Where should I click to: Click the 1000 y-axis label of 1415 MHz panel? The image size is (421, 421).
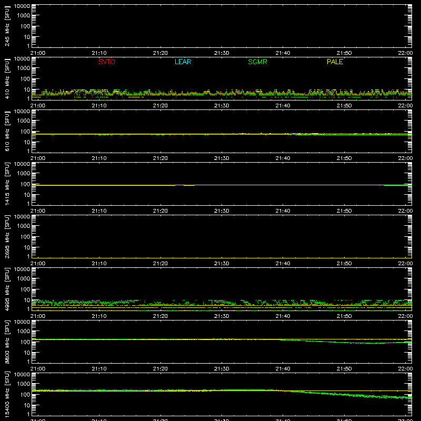coord(24,174)
